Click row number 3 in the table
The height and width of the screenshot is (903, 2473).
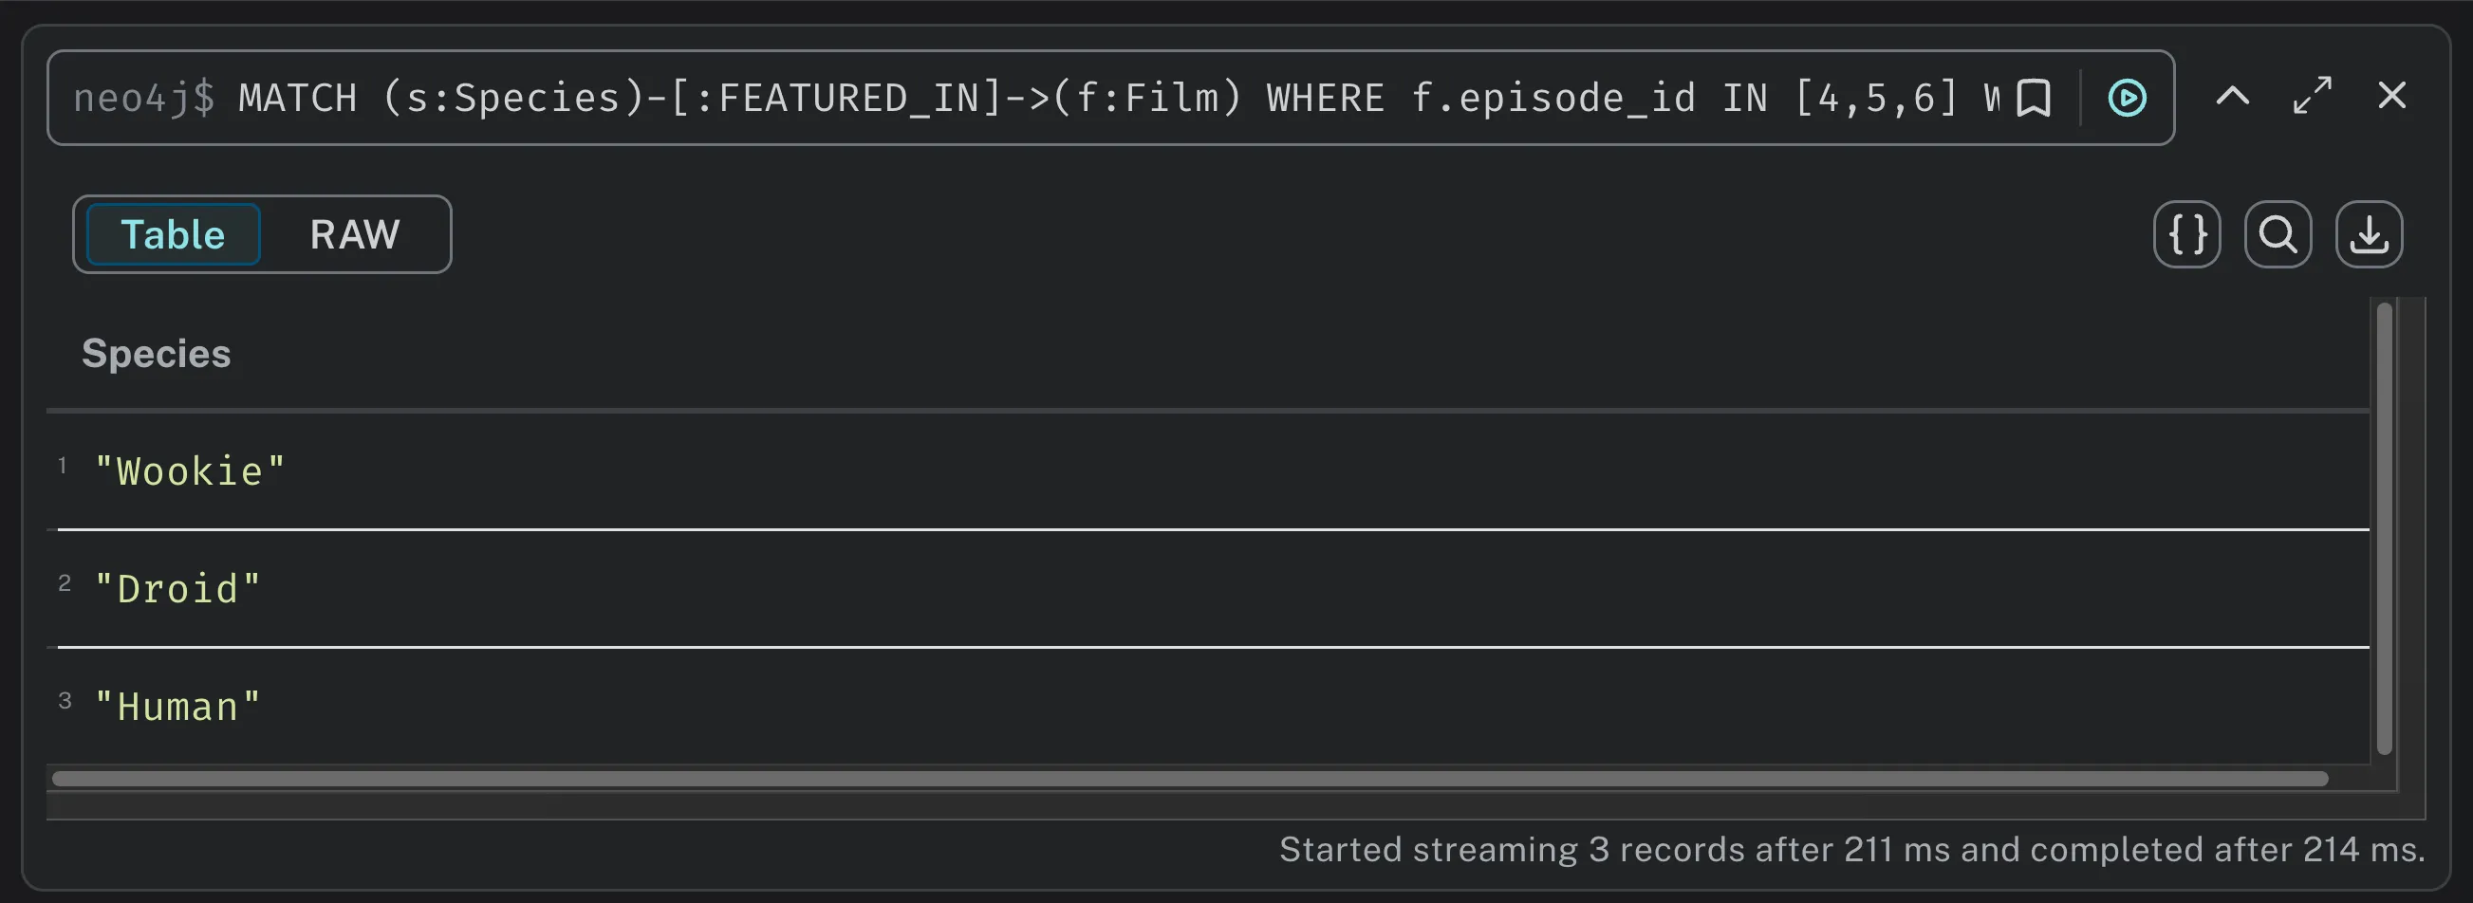click(65, 702)
